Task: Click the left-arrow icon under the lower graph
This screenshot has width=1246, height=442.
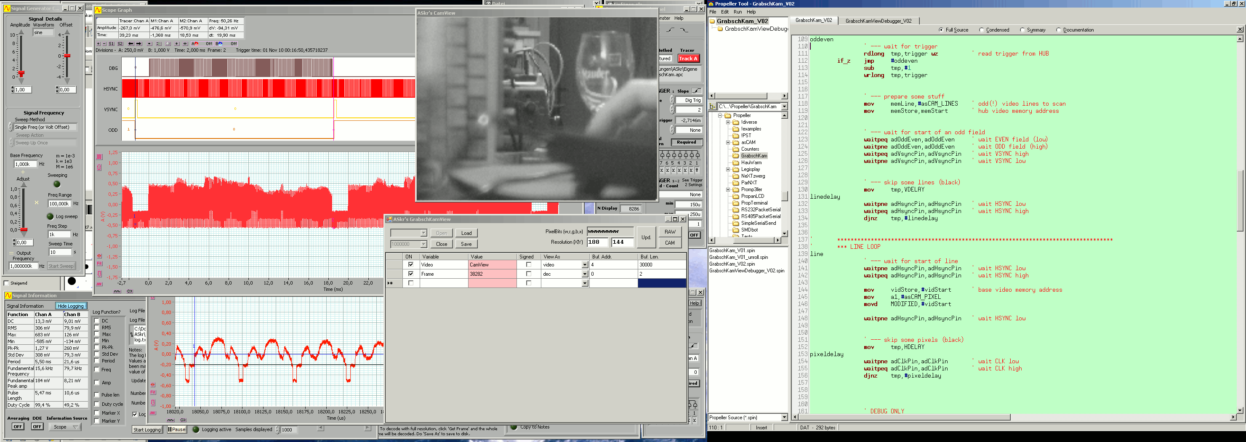Action: [x=183, y=420]
